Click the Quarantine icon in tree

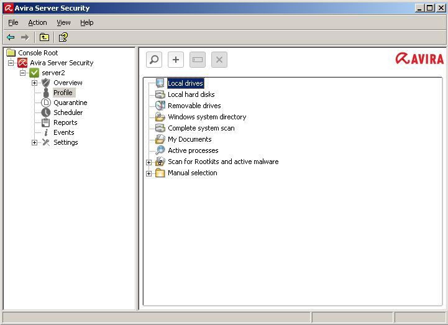[x=46, y=103]
